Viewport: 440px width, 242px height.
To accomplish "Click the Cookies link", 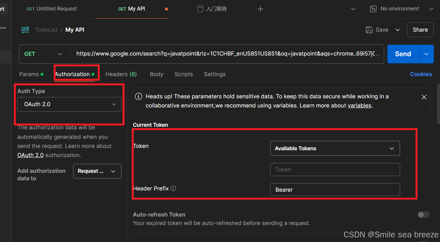I will pos(421,74).
